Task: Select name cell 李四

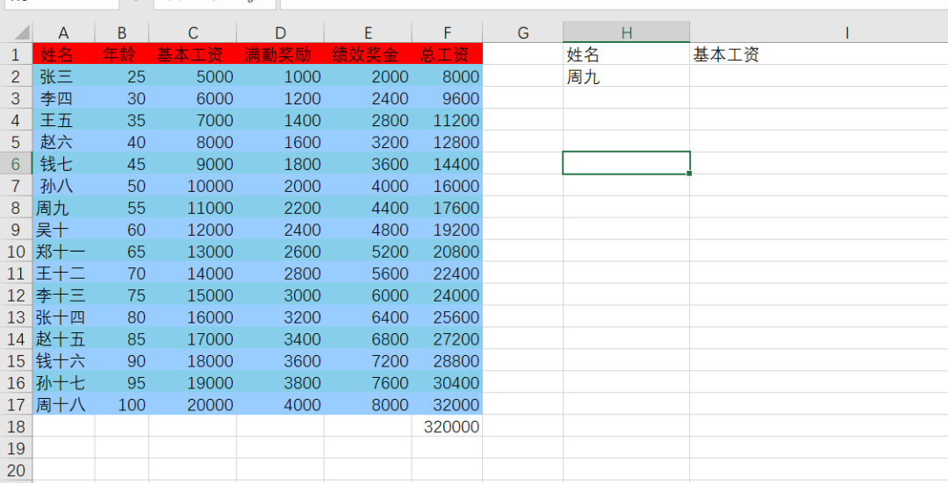Action: (63, 98)
